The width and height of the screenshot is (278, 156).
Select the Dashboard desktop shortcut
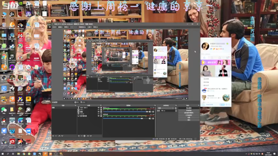[x=4, y=142]
